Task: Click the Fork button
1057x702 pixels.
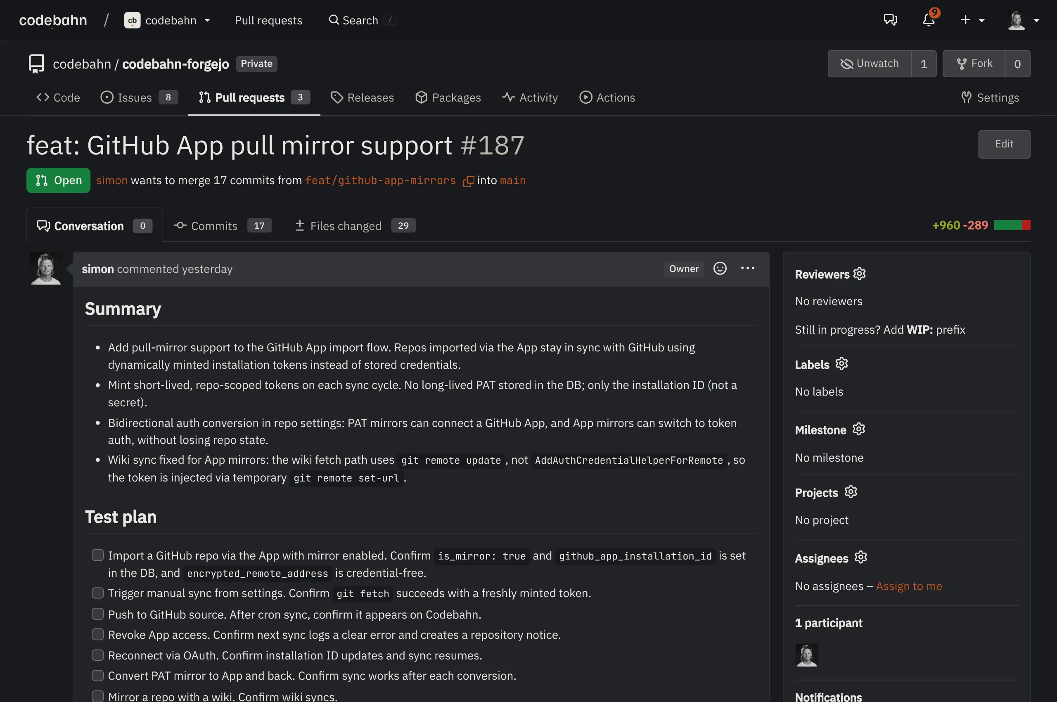Action: coord(974,64)
